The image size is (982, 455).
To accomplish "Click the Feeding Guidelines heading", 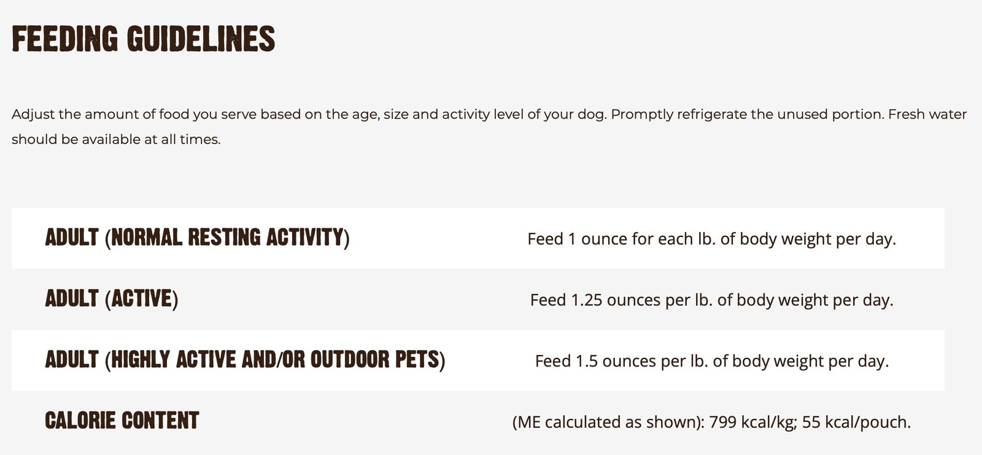I will (143, 39).
